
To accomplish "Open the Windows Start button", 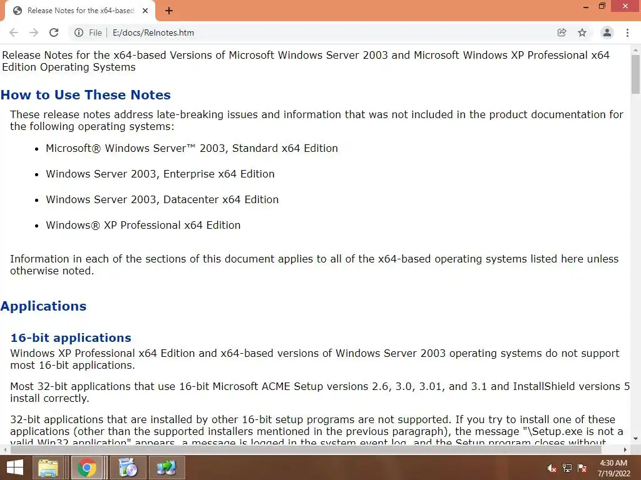I will (x=15, y=467).
